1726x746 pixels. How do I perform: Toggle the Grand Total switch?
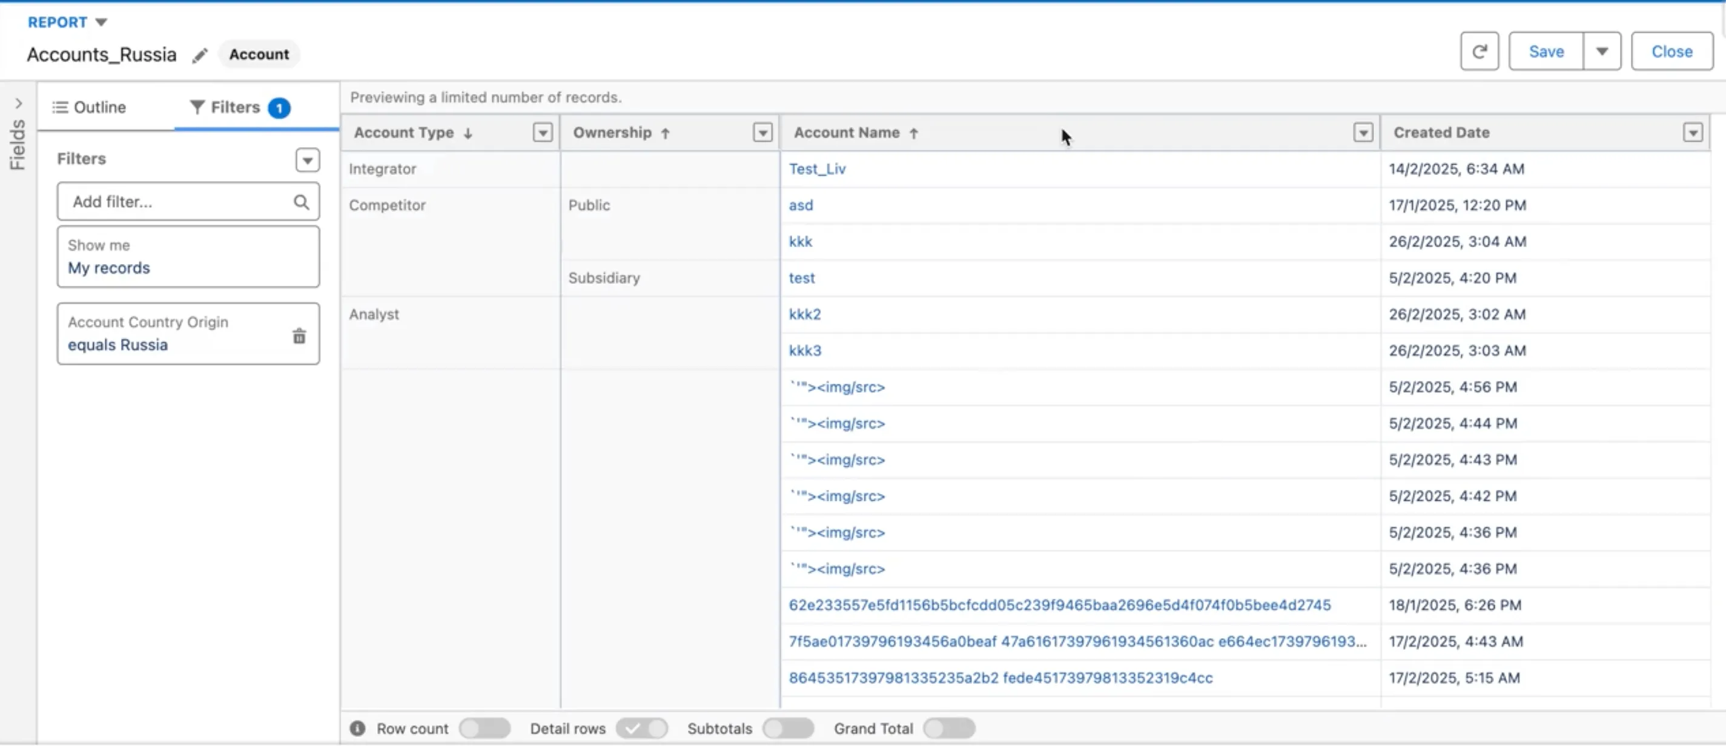pyautogui.click(x=948, y=728)
